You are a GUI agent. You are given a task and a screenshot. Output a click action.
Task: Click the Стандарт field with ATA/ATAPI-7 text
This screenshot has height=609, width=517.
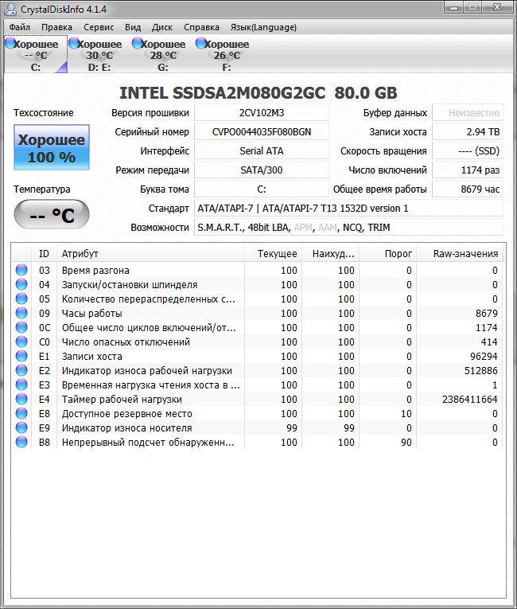[348, 209]
